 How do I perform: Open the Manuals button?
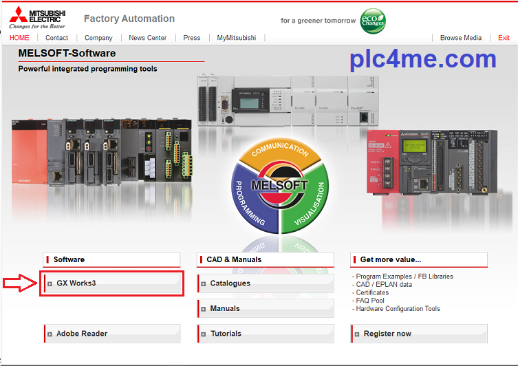point(266,308)
